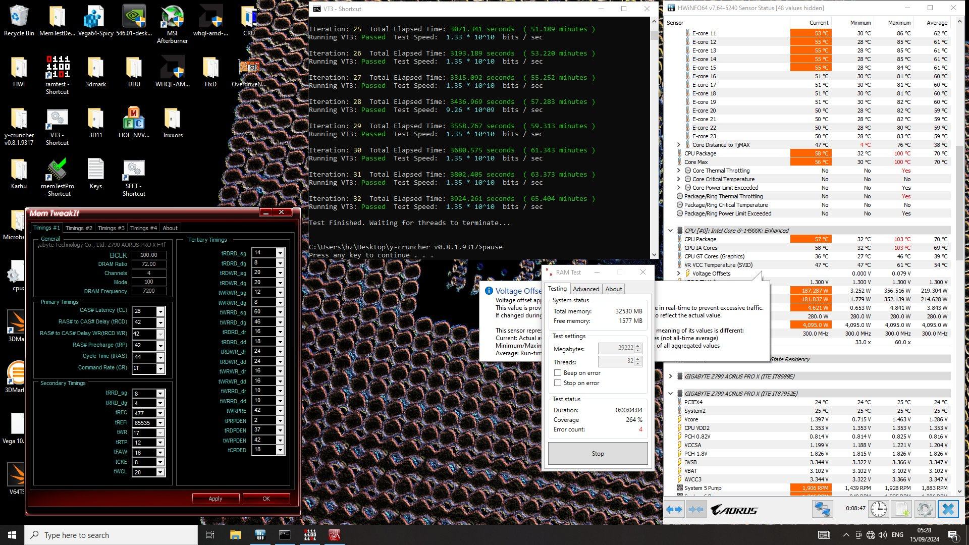Open Recycle Bin desktop icon

pos(19,21)
